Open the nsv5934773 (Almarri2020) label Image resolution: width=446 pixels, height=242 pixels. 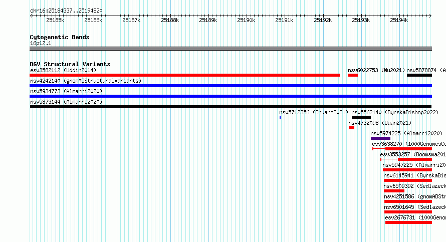(x=66, y=91)
